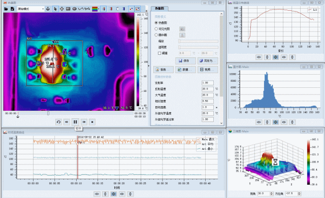Choose the polyline measurement tool
The width and height of the screenshot is (325, 198).
[x=81, y=9]
